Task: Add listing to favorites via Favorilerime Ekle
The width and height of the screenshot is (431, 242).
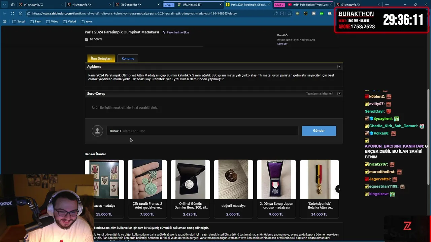Action: tap(178, 32)
